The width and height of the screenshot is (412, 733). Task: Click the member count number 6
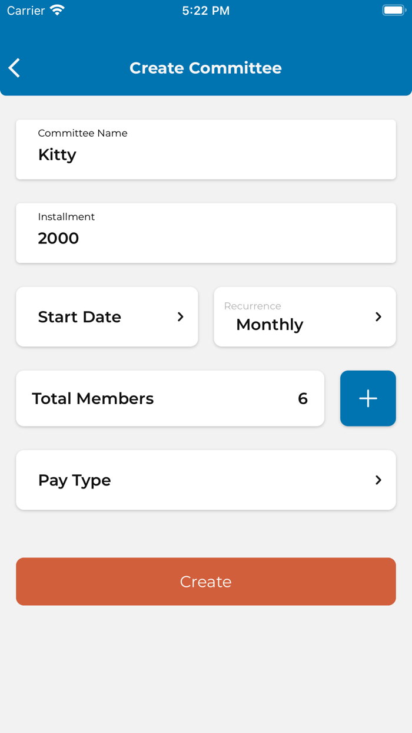pos(303,399)
